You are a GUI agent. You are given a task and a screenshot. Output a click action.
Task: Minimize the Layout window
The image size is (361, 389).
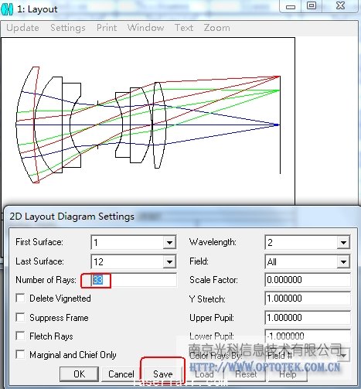coord(291,5)
